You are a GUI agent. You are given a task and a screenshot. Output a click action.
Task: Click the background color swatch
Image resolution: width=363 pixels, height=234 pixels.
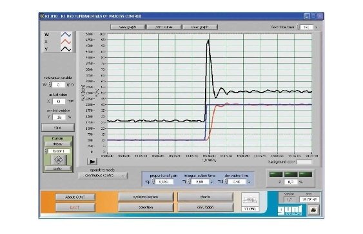tap(304, 162)
